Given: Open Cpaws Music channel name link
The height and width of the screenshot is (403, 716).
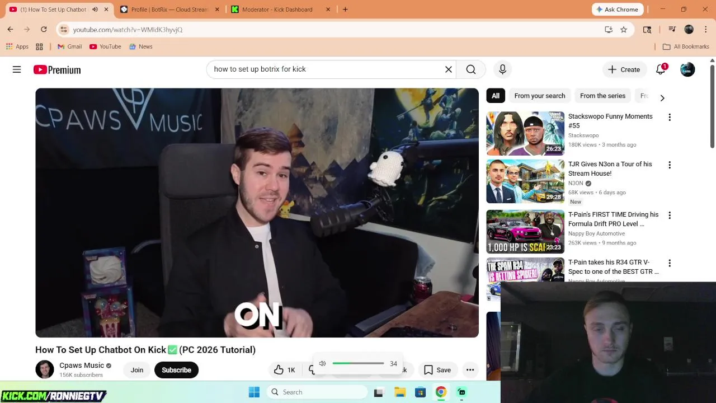Looking at the screenshot, I should tap(82, 365).
